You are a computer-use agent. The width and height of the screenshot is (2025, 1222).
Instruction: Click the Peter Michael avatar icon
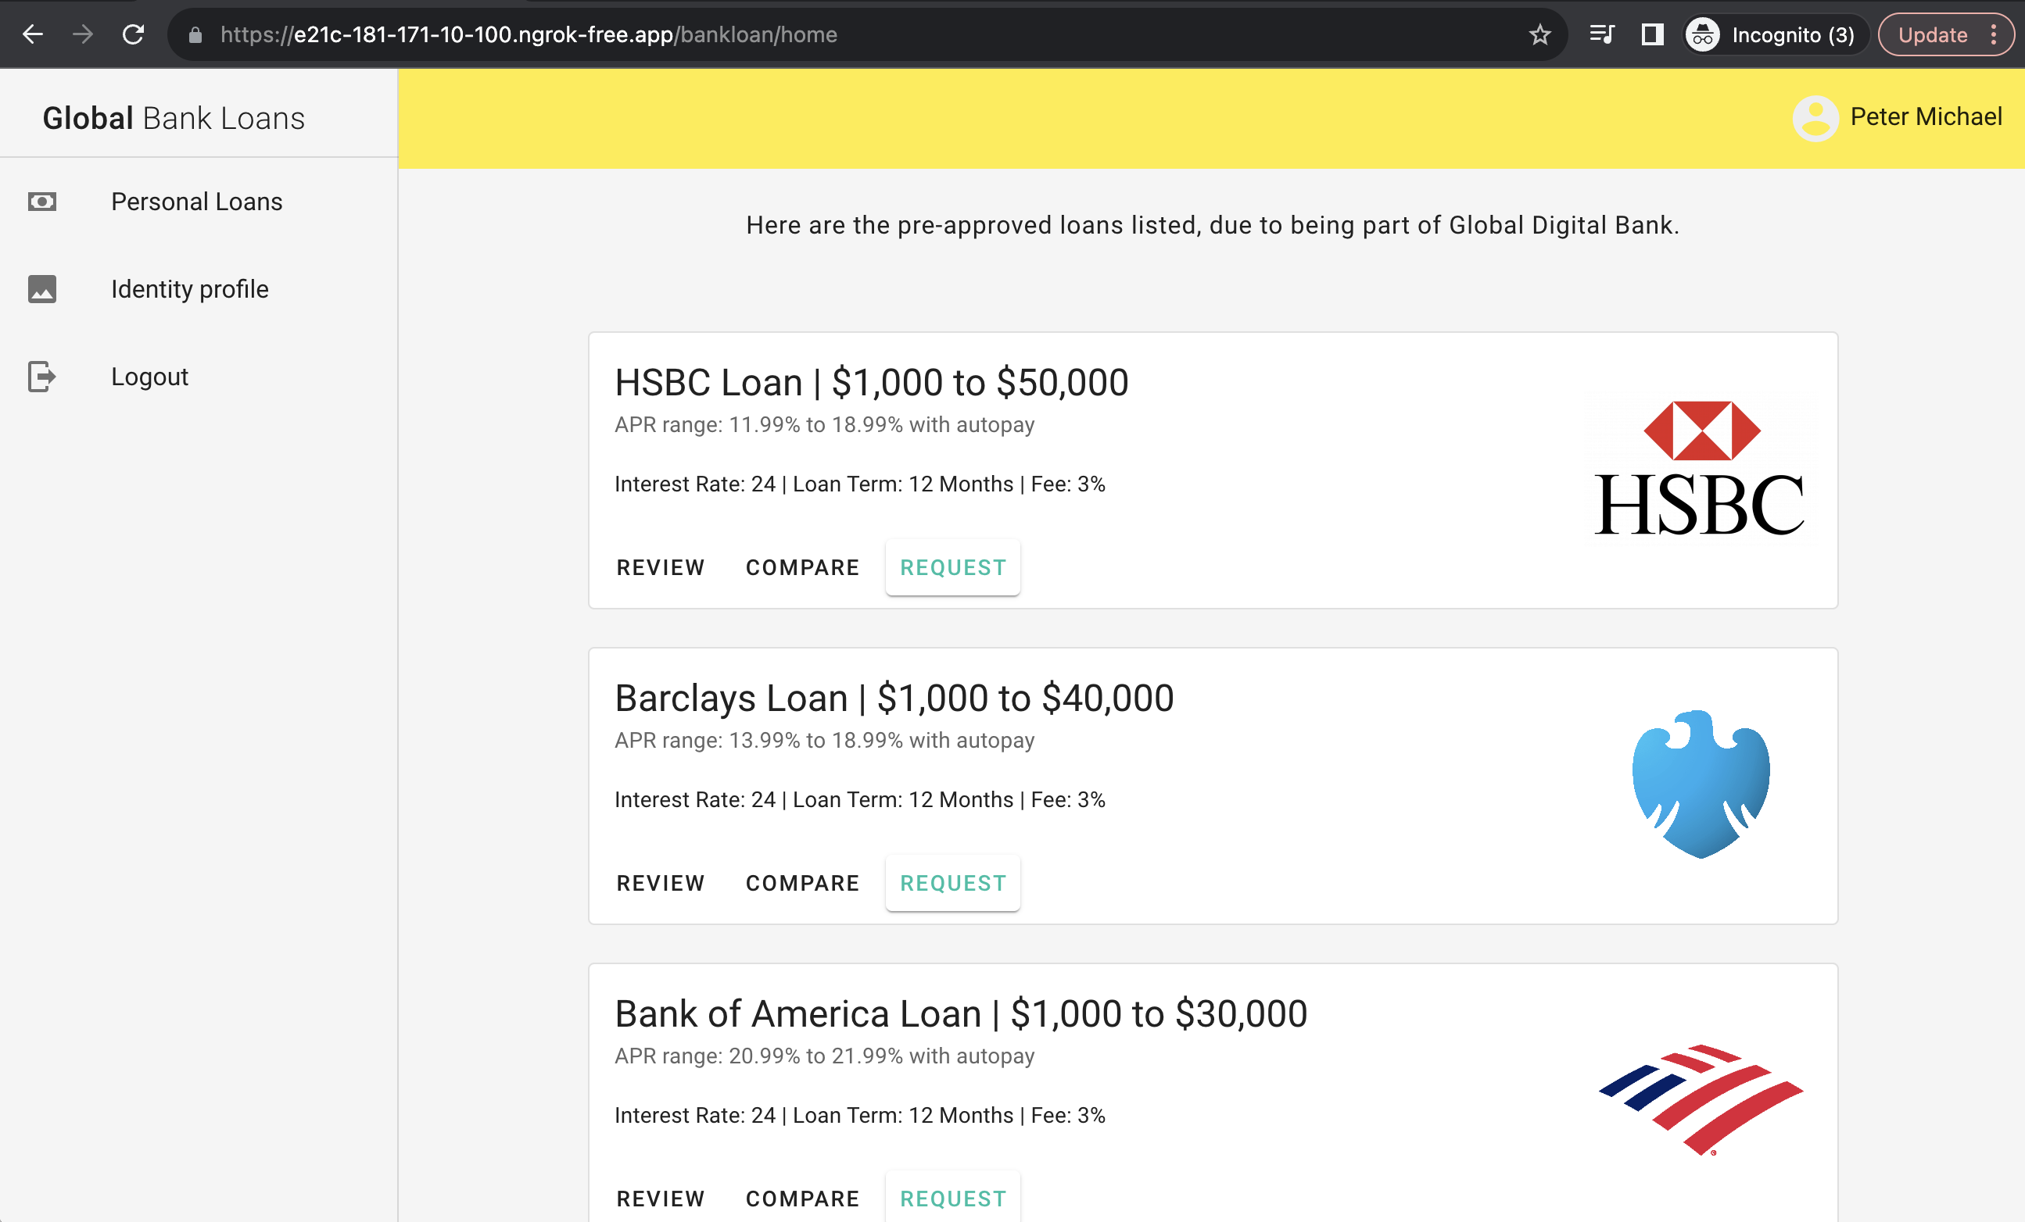pyautogui.click(x=1815, y=118)
